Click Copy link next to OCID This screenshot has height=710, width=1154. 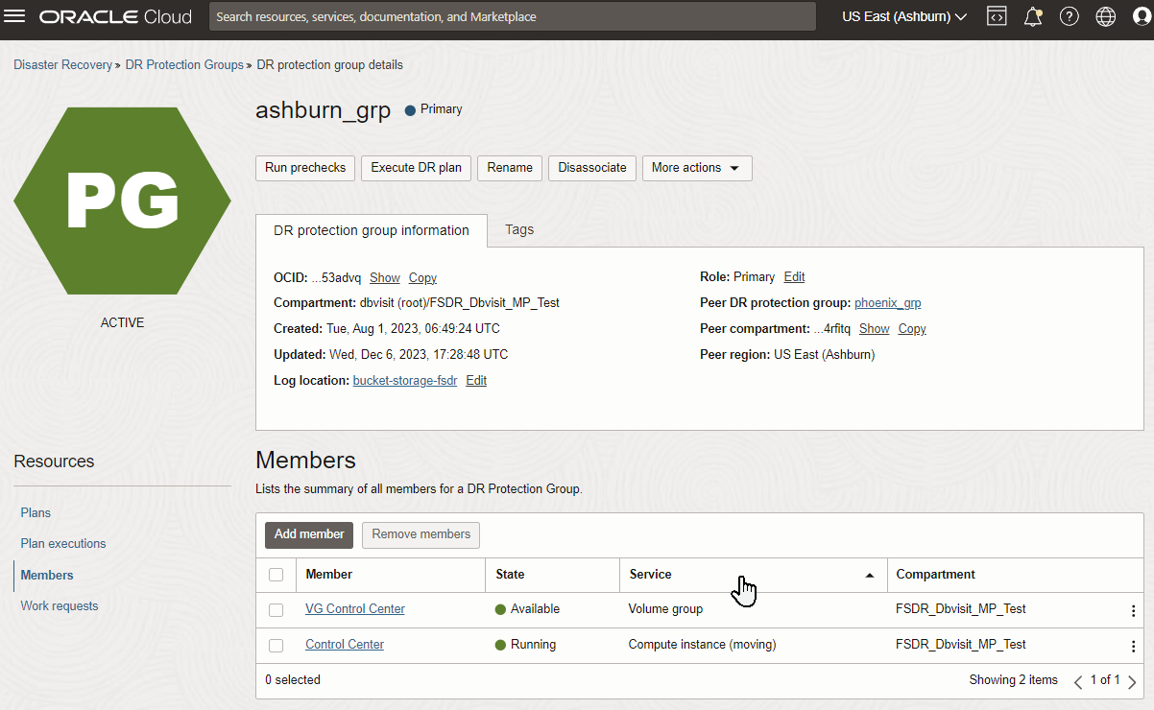pos(422,278)
